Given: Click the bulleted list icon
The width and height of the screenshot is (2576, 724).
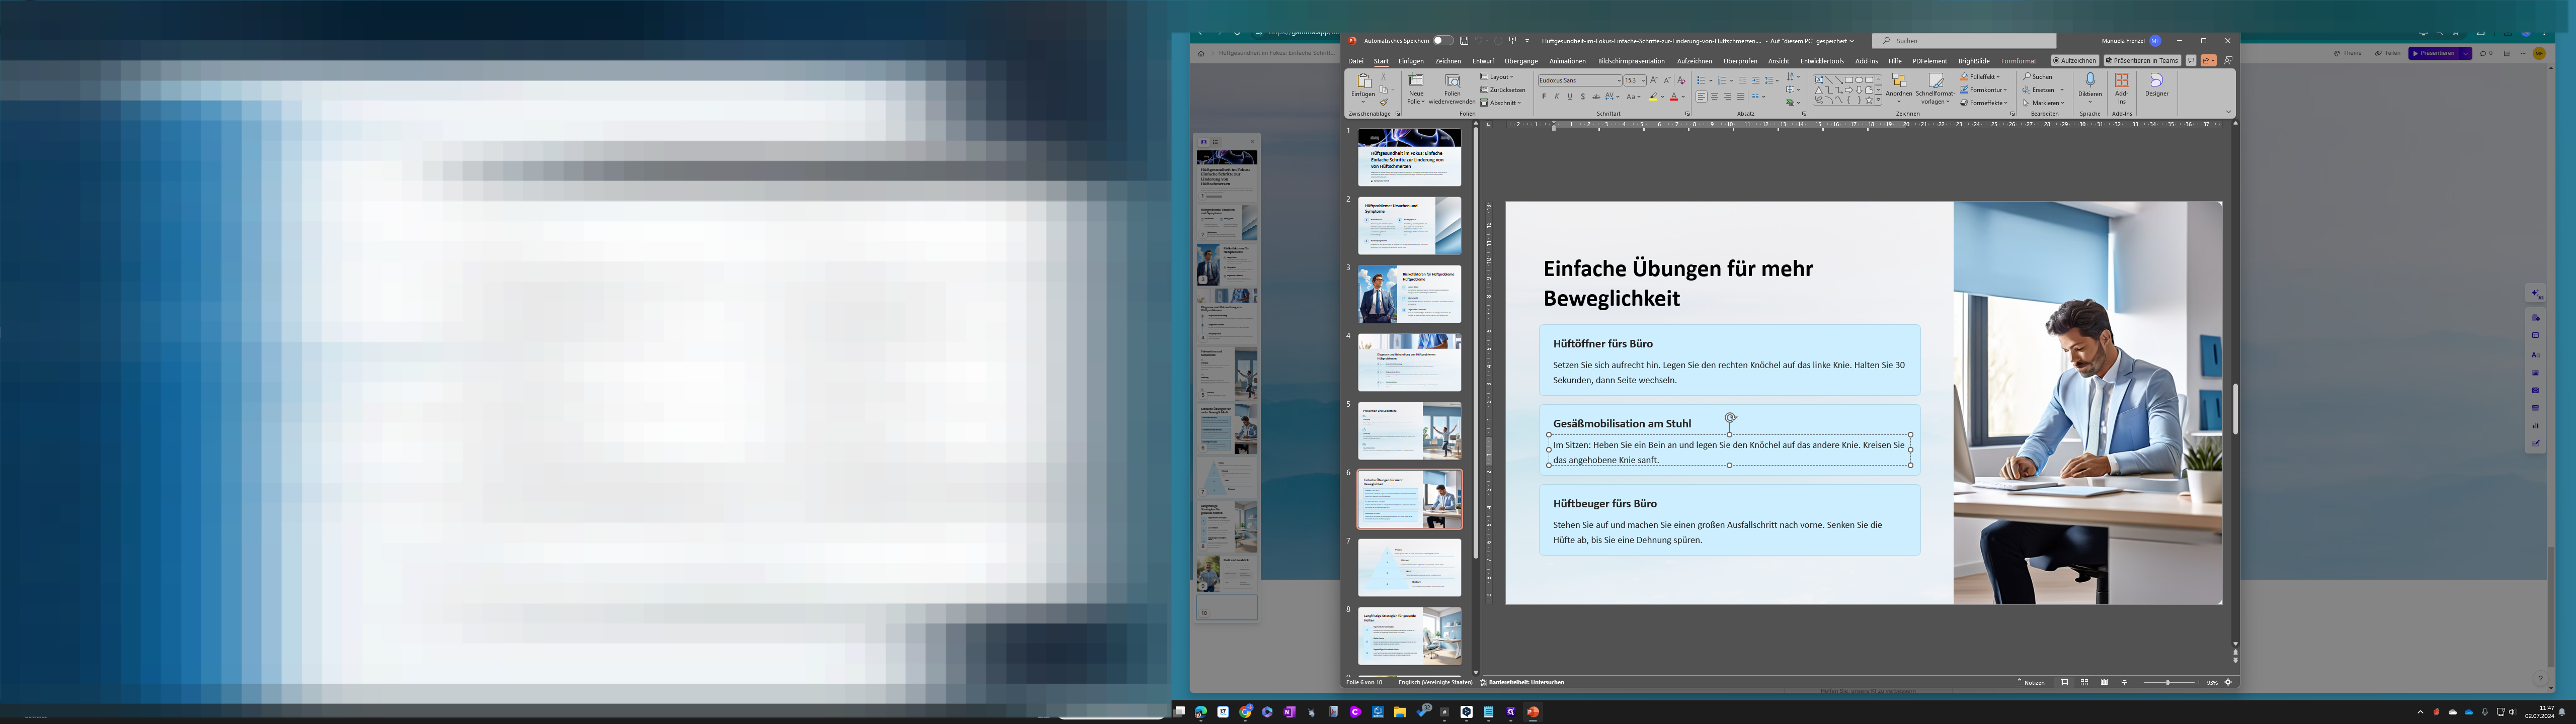Looking at the screenshot, I should (x=1702, y=80).
